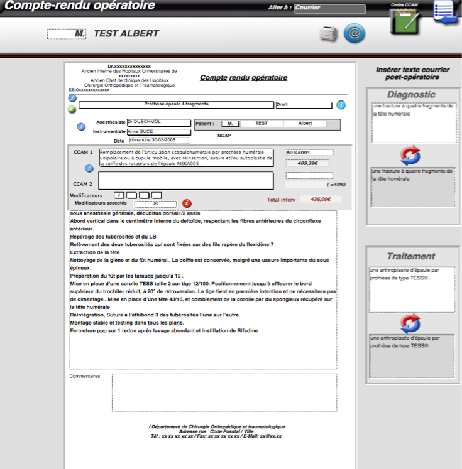Viewport: 462px width, 469px height.
Task: Click the Diagnostic refresh arrows icon
Action: click(x=410, y=156)
